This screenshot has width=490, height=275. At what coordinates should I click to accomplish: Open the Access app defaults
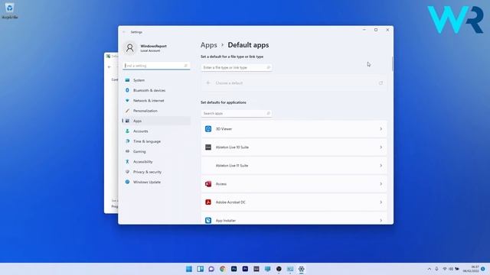tap(294, 184)
